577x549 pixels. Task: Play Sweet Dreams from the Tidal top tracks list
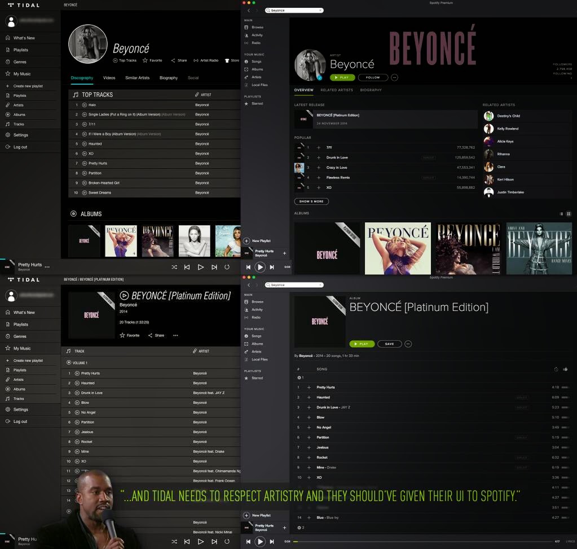point(84,192)
